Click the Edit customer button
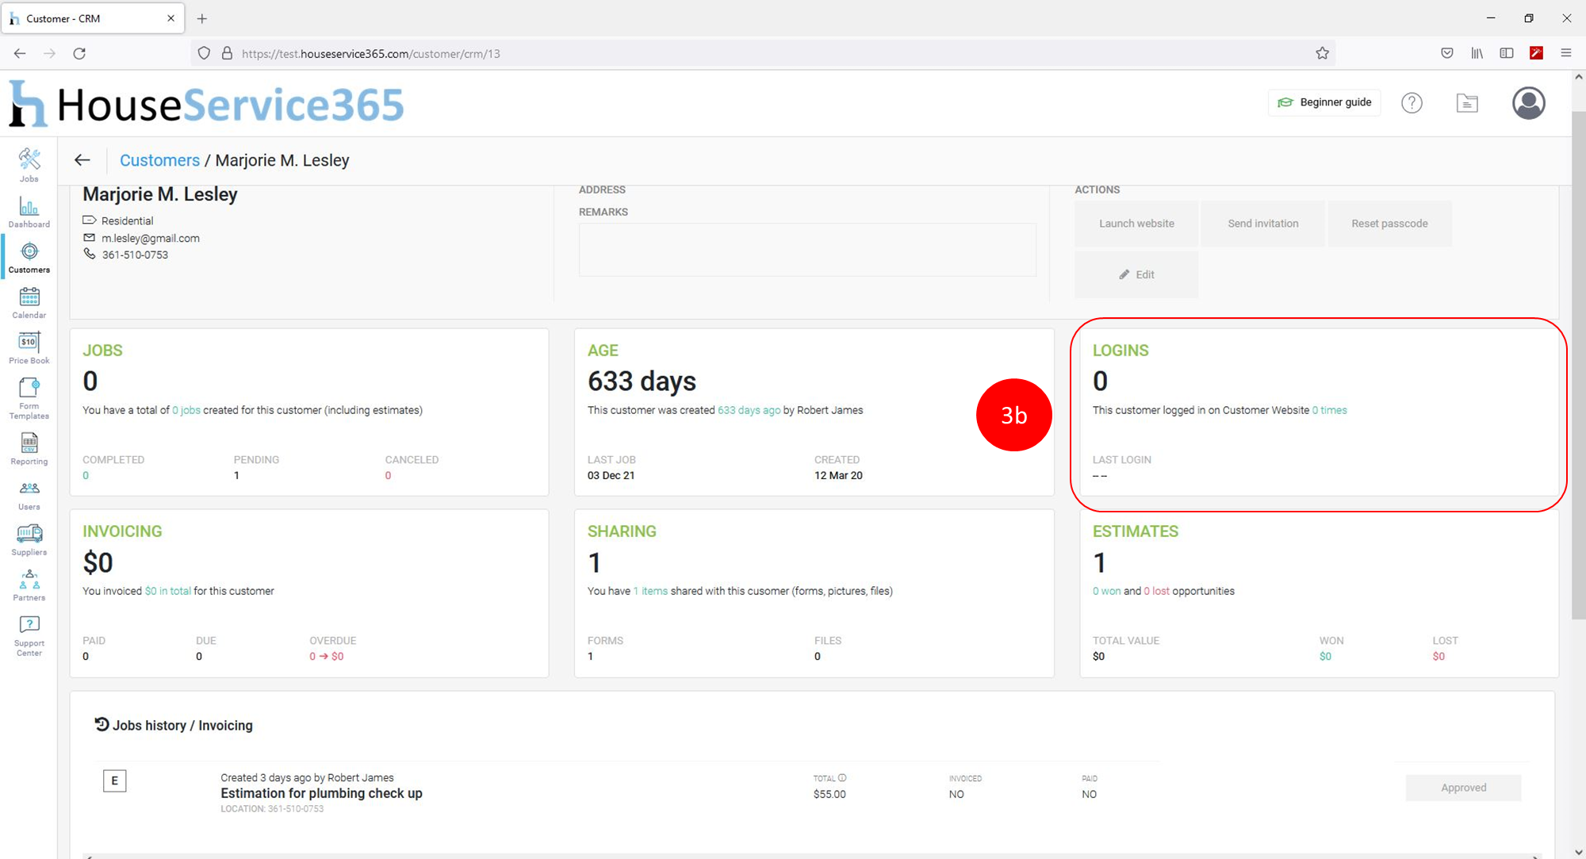The width and height of the screenshot is (1586, 859). [1136, 274]
